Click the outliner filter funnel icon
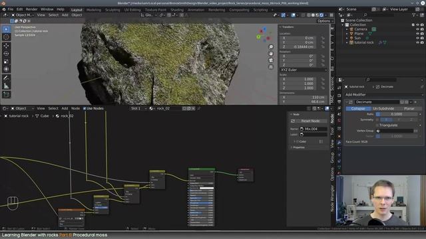This screenshot has width=426, height=239. coord(413,15)
